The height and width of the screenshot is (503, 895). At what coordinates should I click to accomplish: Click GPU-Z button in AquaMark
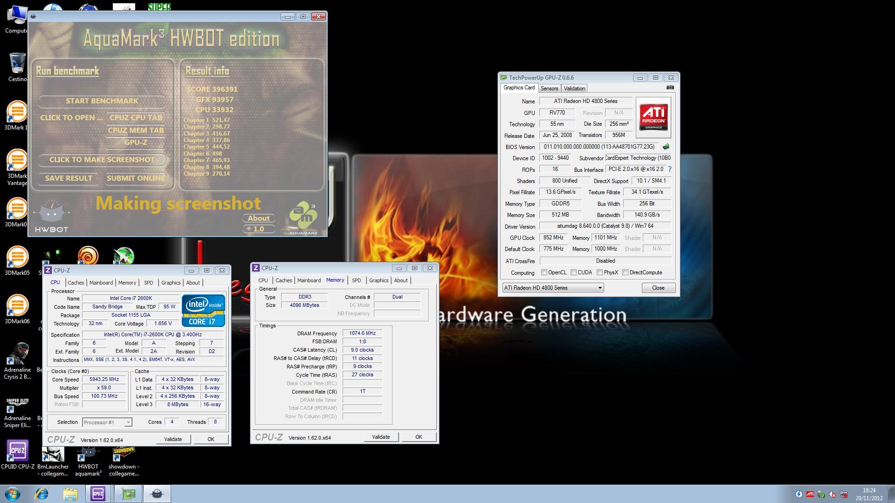point(136,143)
